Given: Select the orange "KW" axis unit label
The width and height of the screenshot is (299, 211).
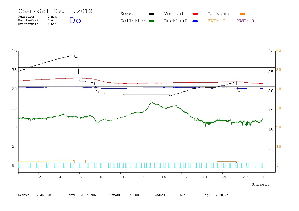Looking at the screenshot, I should click(x=279, y=51).
